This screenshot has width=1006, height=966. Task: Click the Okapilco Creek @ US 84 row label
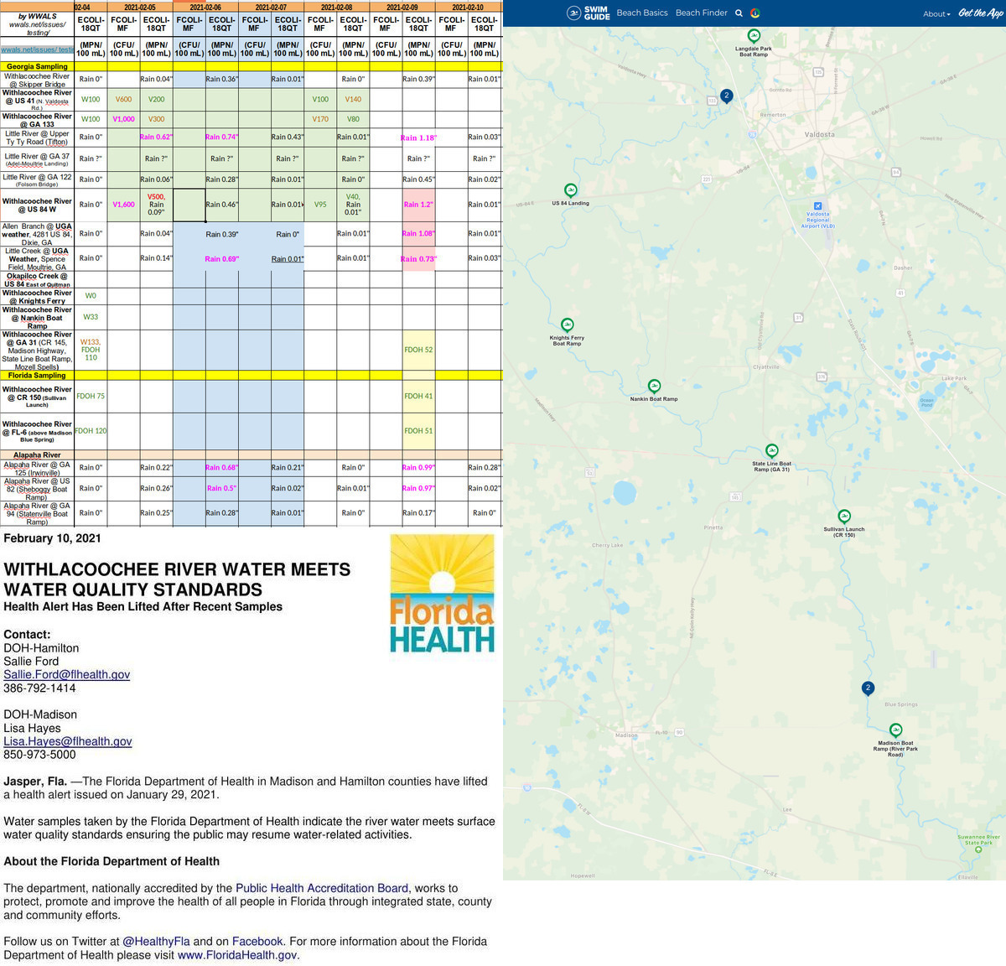pyautogui.click(x=37, y=279)
